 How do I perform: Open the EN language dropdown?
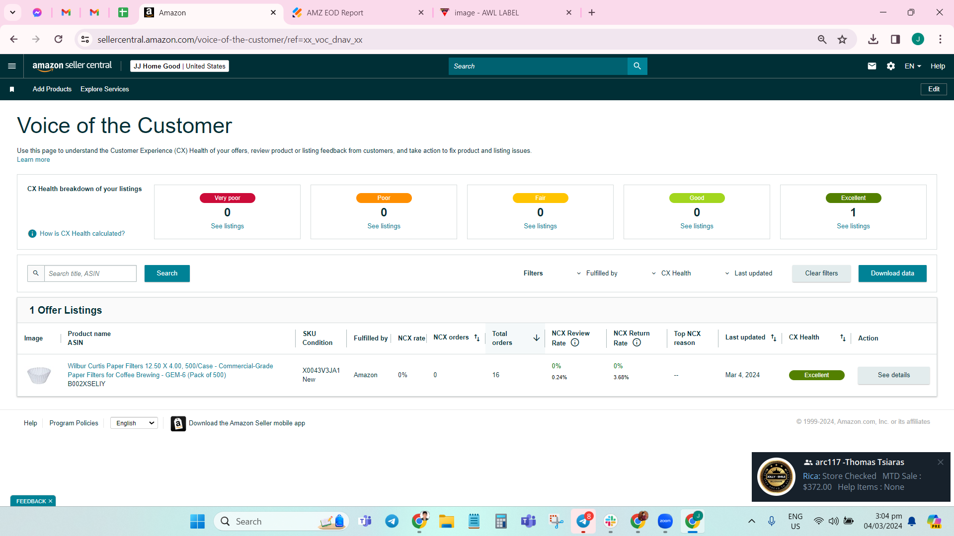tap(913, 66)
